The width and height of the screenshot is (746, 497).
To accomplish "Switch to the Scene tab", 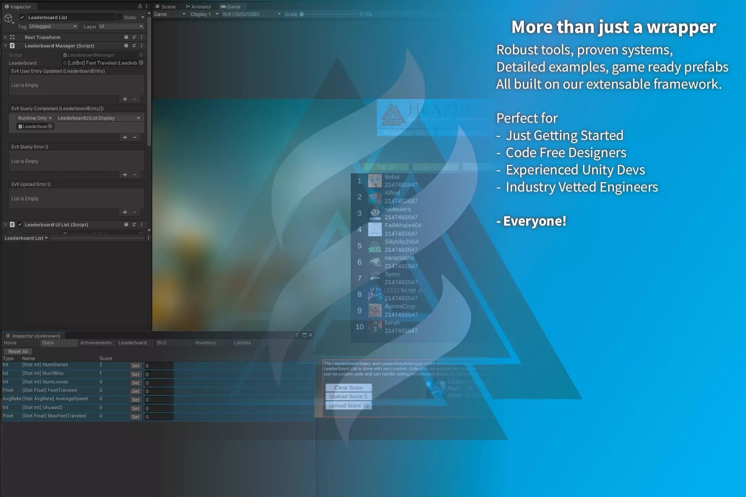I will (x=165, y=6).
